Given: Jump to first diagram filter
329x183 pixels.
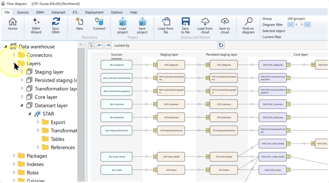Looking at the screenshot, I should coord(291,24).
